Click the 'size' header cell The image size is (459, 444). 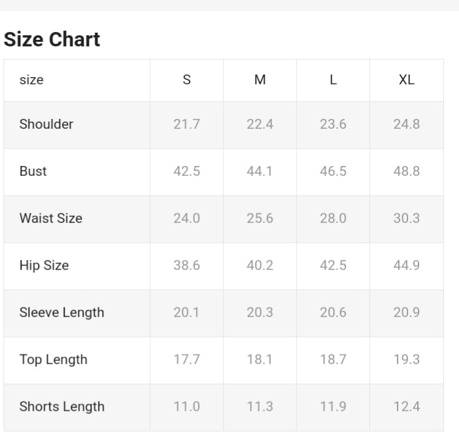pos(31,80)
